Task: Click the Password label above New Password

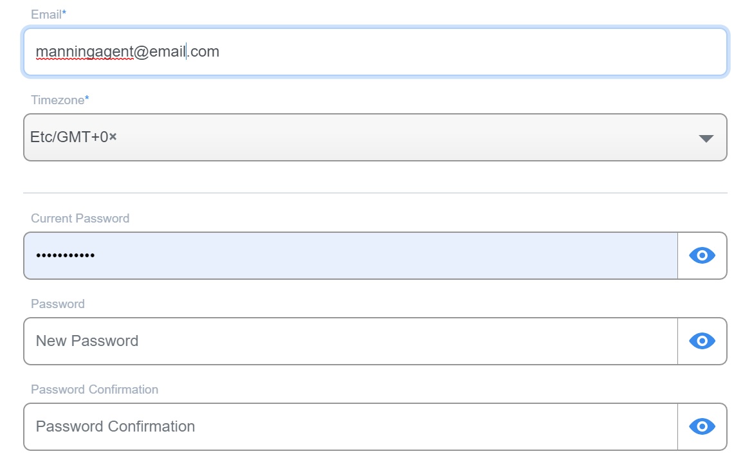Action: [x=58, y=304]
